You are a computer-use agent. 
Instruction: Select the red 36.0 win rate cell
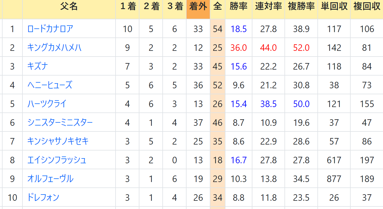click(x=238, y=47)
